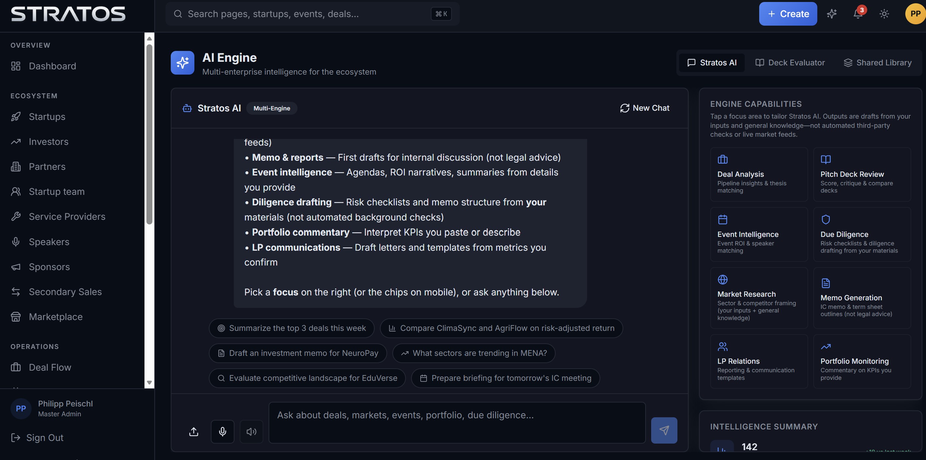Switch to Deck Evaluator tab
The image size is (926, 460).
pos(790,62)
